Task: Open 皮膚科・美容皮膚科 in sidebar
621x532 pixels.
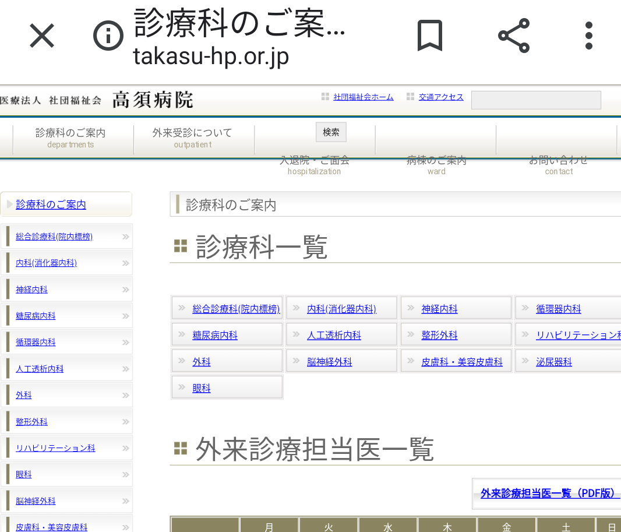Action: [51, 527]
